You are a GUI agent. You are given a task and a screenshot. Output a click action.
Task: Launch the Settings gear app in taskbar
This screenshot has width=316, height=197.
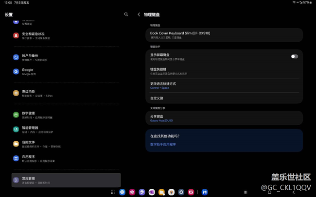(x=181, y=192)
